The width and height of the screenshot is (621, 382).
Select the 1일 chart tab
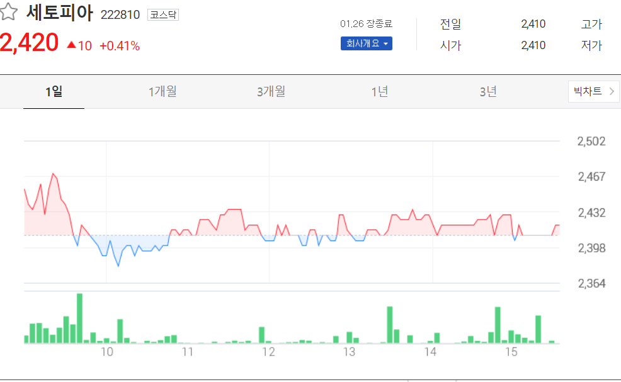54,92
